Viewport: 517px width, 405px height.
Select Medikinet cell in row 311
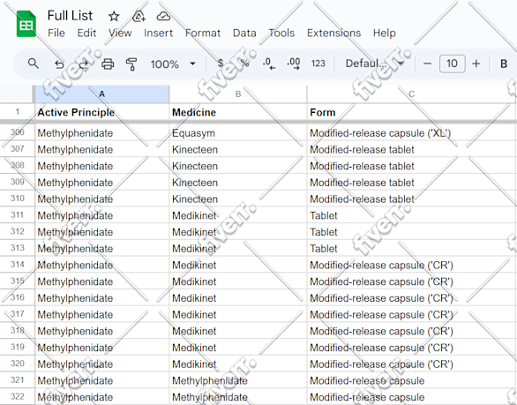click(x=238, y=215)
